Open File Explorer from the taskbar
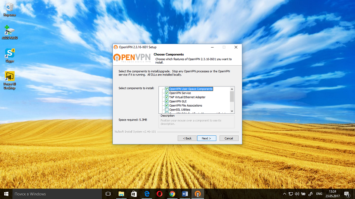 coord(121,194)
